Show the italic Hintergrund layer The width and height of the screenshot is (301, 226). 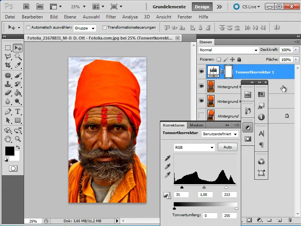click(201, 116)
